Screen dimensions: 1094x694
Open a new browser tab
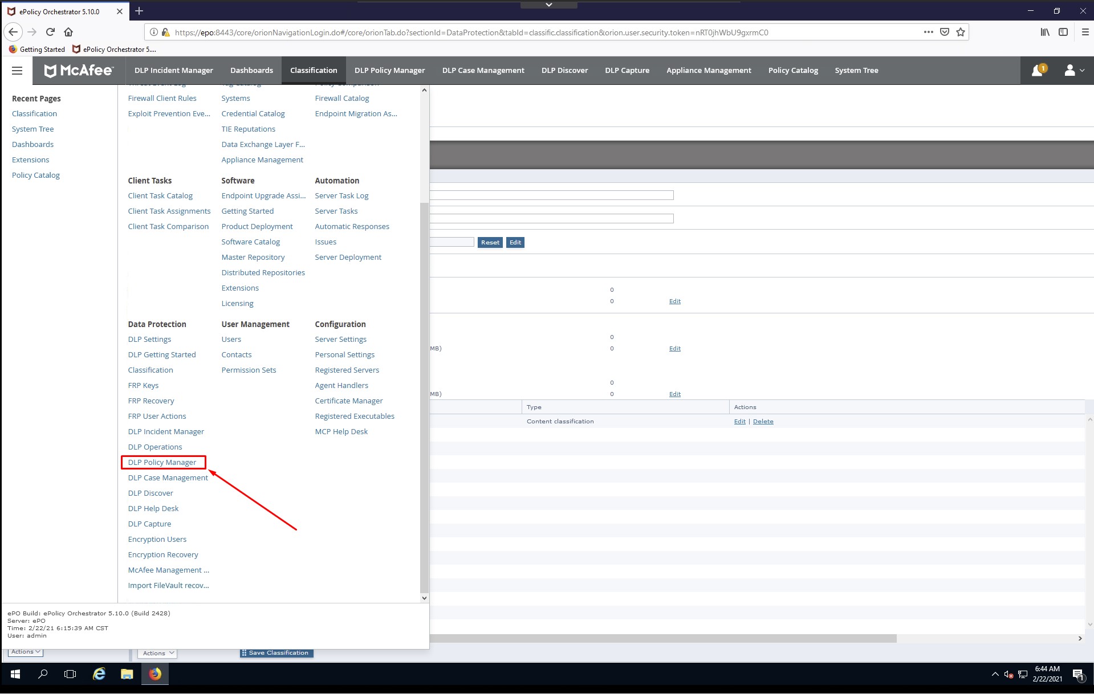[x=139, y=11]
